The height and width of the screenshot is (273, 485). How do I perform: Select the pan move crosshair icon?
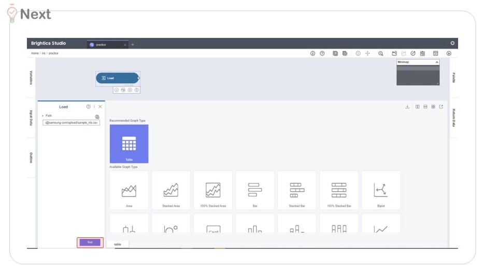[367, 53]
